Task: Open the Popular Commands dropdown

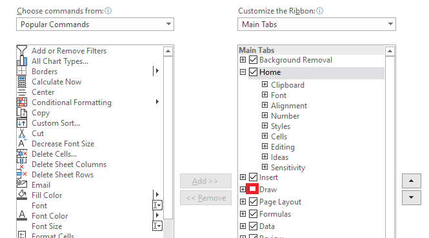Action: click(x=95, y=25)
